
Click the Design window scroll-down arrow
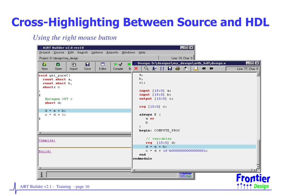(x=258, y=166)
